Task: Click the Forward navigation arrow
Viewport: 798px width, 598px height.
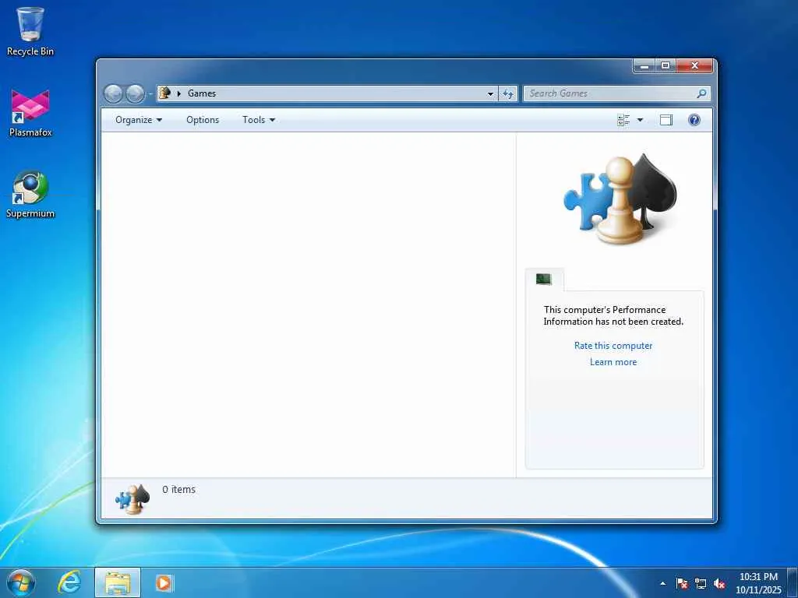Action: tap(135, 93)
